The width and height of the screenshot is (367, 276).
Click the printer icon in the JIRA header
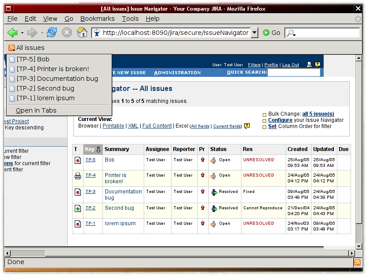click(309, 64)
